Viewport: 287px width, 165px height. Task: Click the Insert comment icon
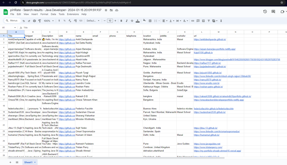[x=198, y=21]
